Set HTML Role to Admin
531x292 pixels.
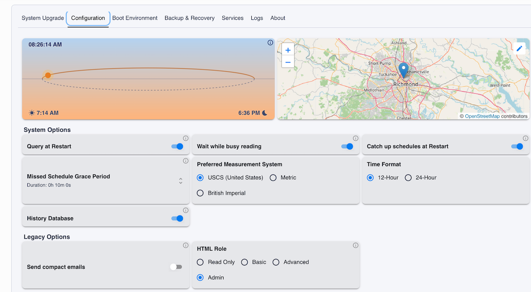[x=200, y=278]
